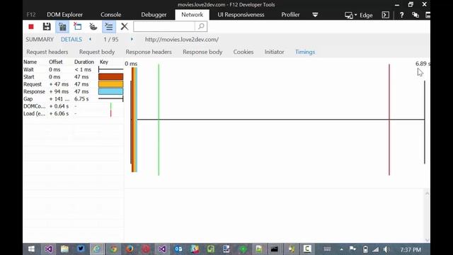Click the magnifier search button
This screenshot has width=453, height=255.
point(201,27)
